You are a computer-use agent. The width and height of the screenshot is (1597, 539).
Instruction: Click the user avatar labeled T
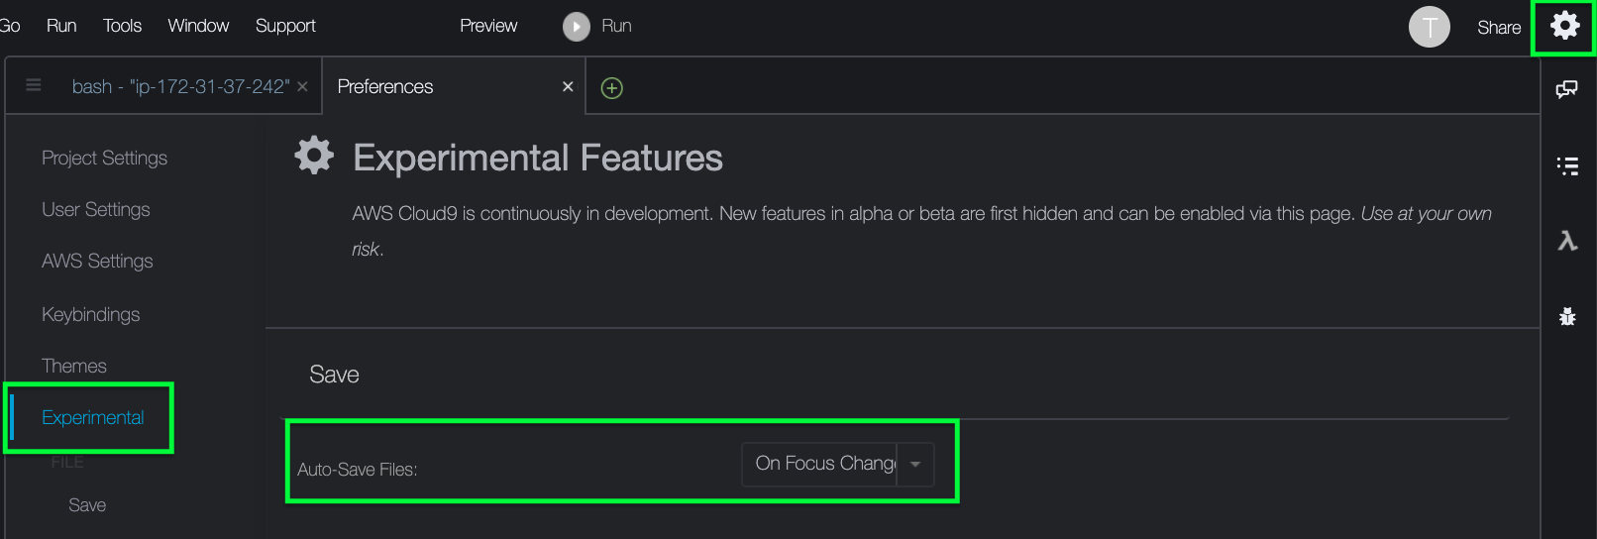[1430, 27]
